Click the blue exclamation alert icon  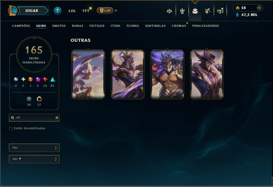[58, 11]
